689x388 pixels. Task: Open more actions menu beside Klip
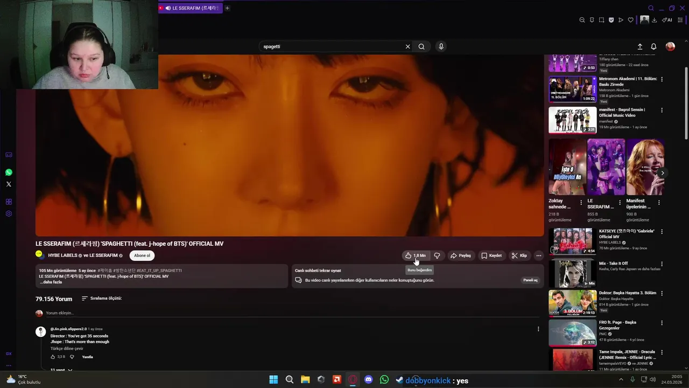pos(538,255)
